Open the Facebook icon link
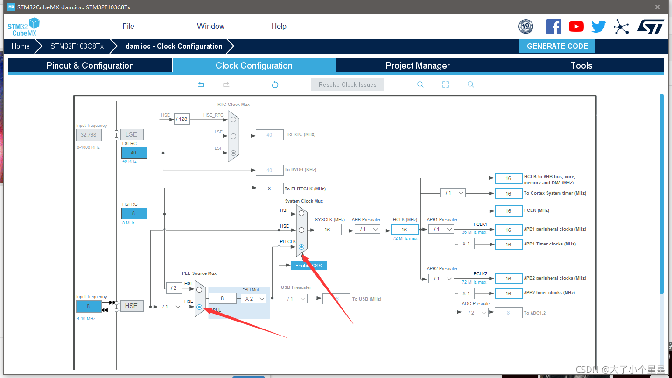Image resolution: width=672 pixels, height=378 pixels. pyautogui.click(x=554, y=27)
